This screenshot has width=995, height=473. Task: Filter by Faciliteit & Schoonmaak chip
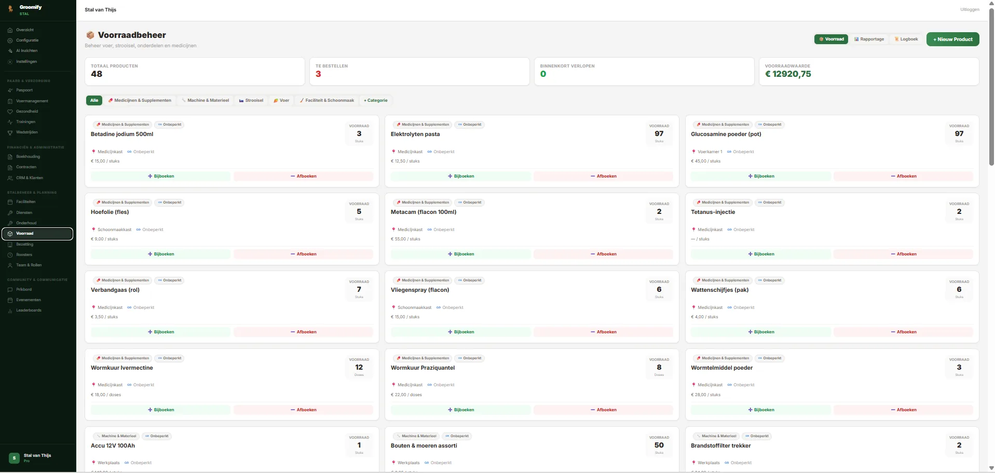[327, 100]
